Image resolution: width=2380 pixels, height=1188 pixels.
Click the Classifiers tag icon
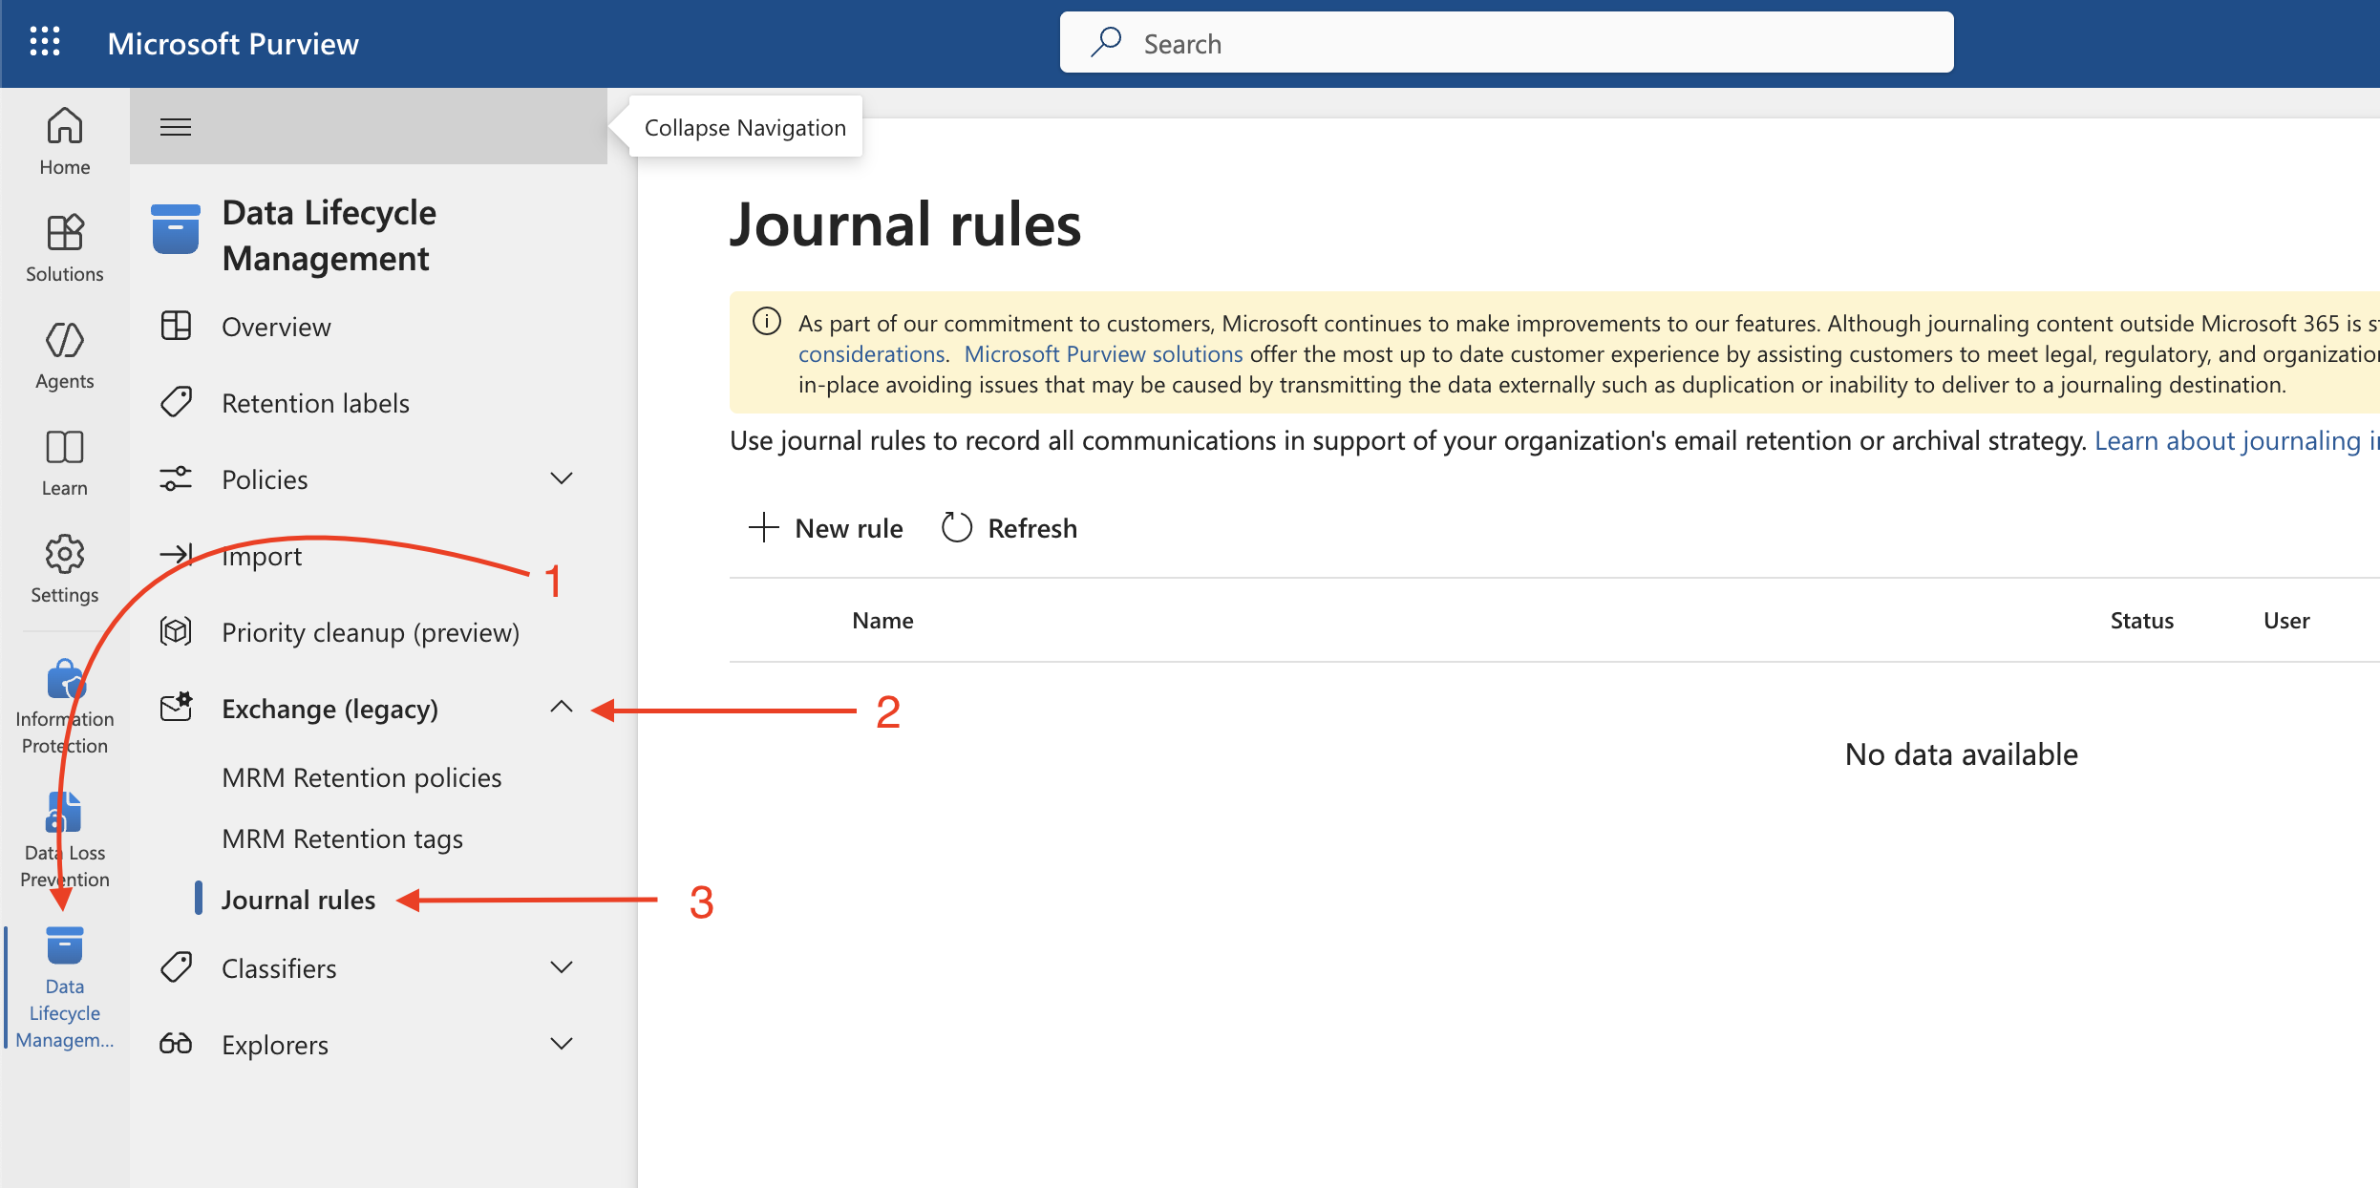click(x=176, y=967)
